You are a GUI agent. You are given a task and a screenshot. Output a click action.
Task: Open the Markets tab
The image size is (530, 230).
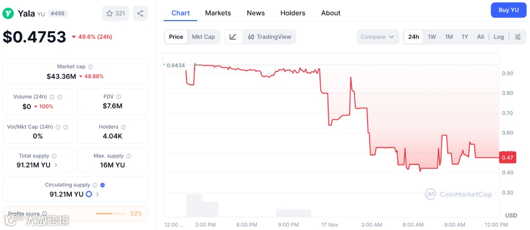pyautogui.click(x=218, y=13)
